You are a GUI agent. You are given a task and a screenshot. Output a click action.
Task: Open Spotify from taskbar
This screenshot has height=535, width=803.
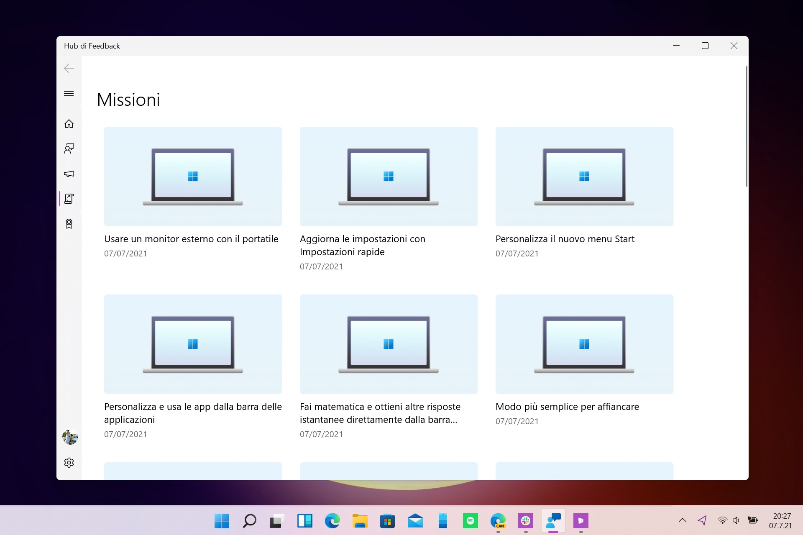(471, 521)
